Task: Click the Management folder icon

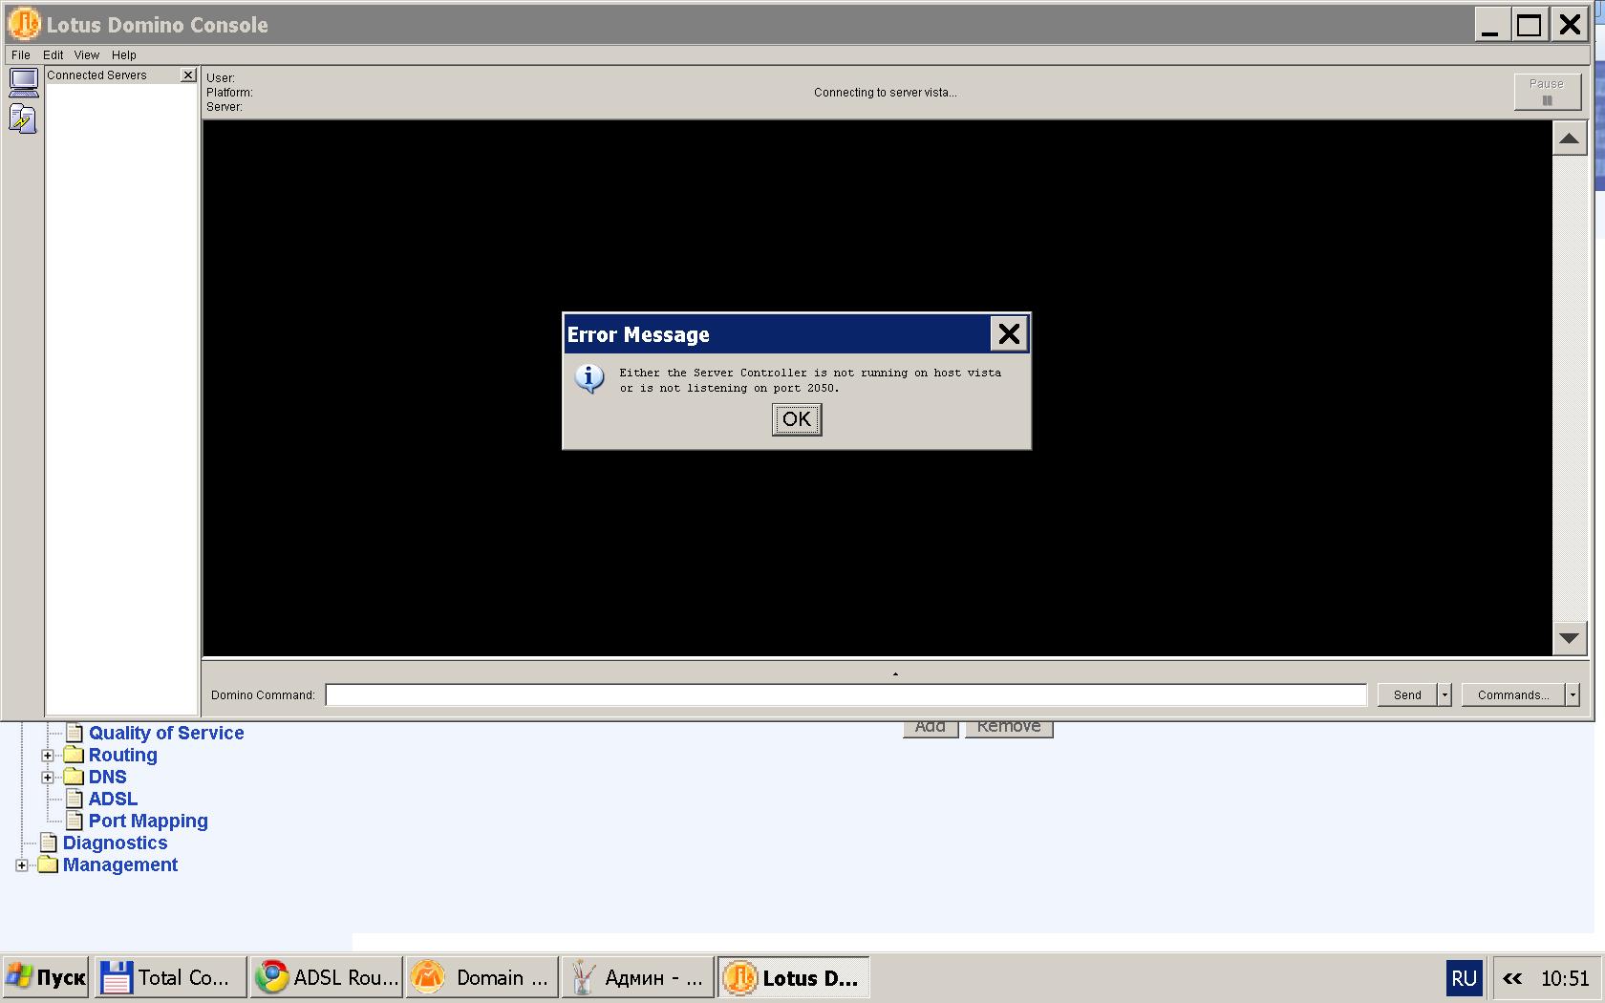Action: tap(48, 864)
